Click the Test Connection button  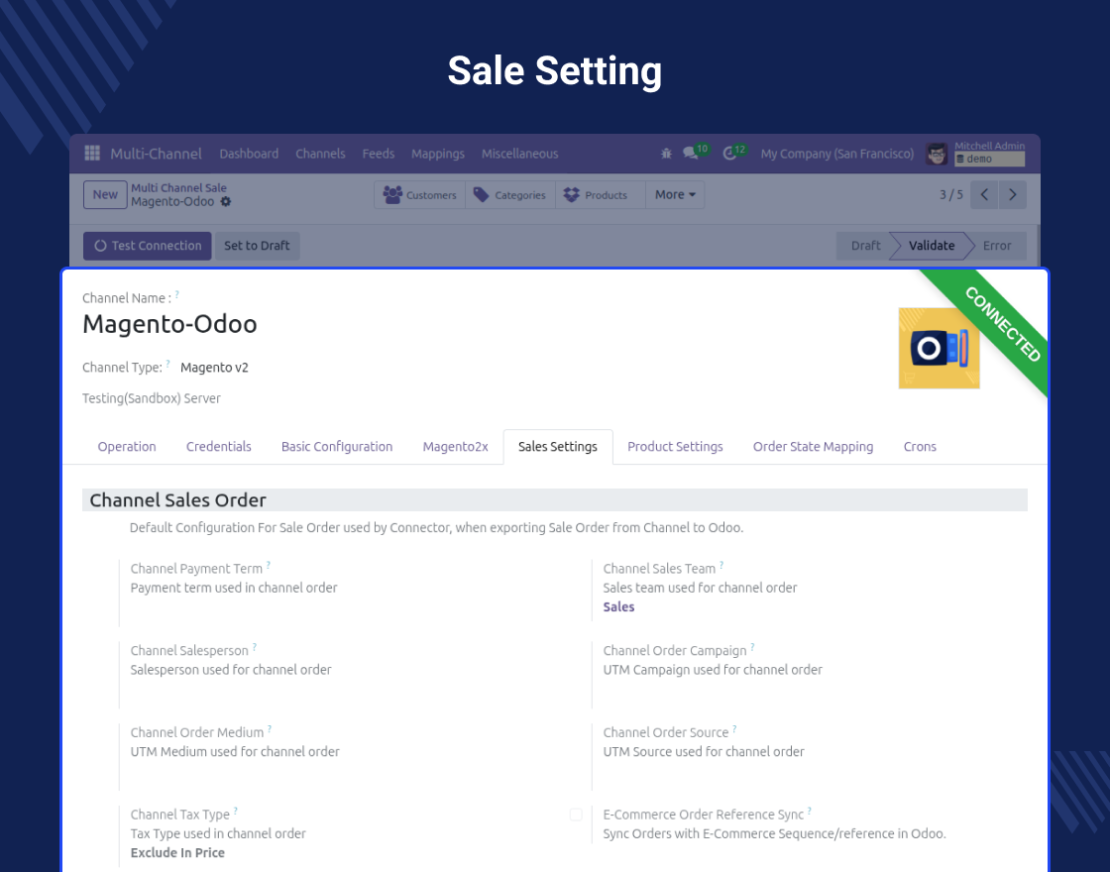point(147,246)
